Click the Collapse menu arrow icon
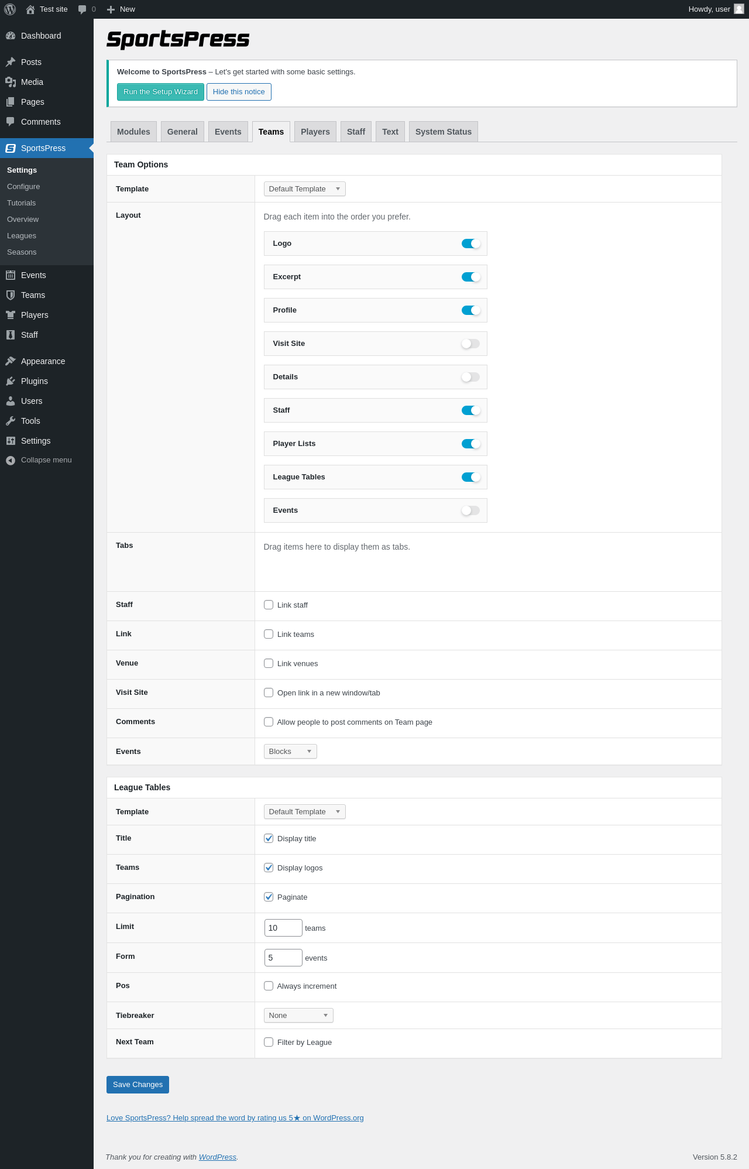The image size is (749, 1169). click(11, 460)
